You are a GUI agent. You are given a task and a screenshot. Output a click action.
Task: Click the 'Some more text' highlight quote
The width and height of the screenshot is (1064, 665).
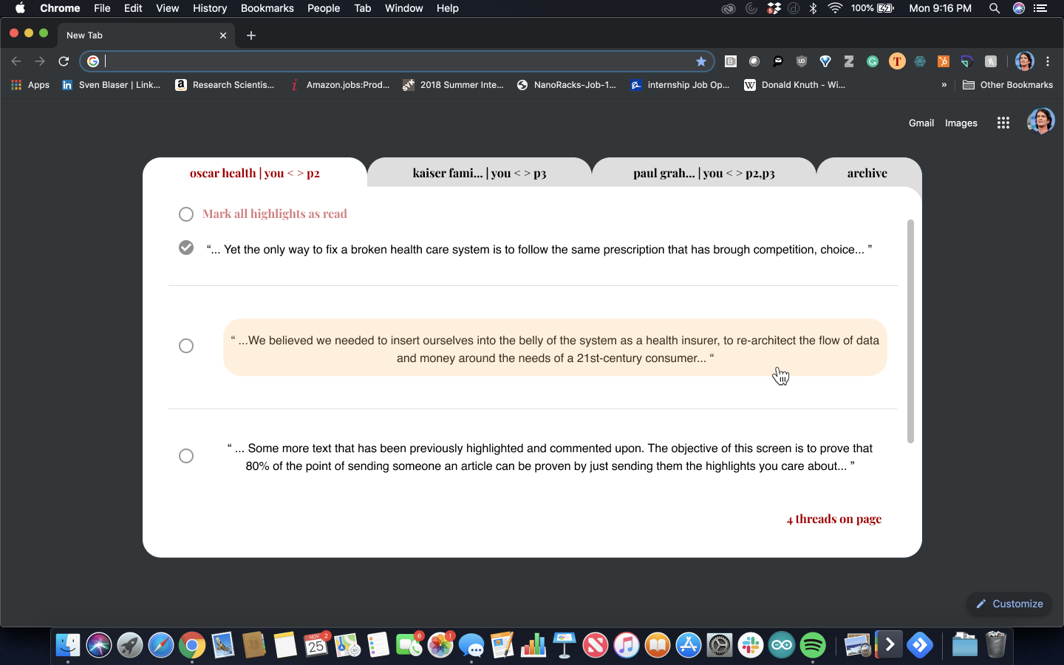pos(550,457)
